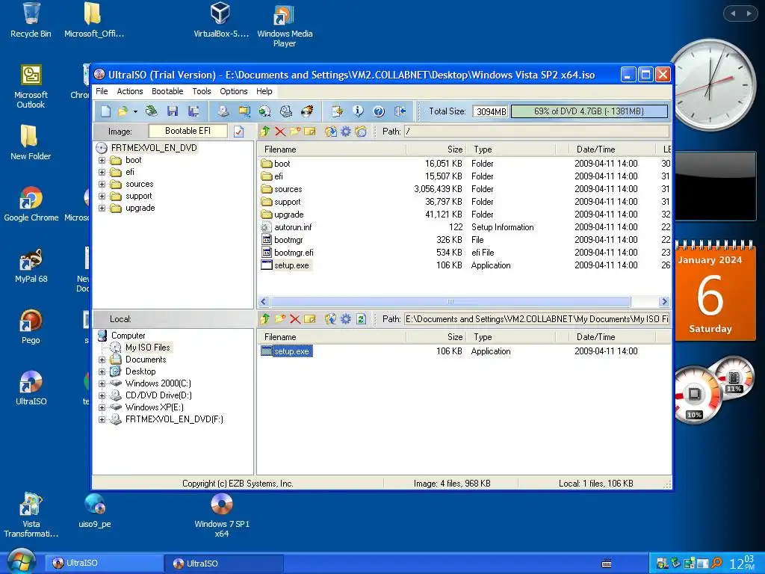Viewport: 765px width, 574px height.
Task: Click the Total Size field showing 3094MB
Action: click(x=491, y=111)
